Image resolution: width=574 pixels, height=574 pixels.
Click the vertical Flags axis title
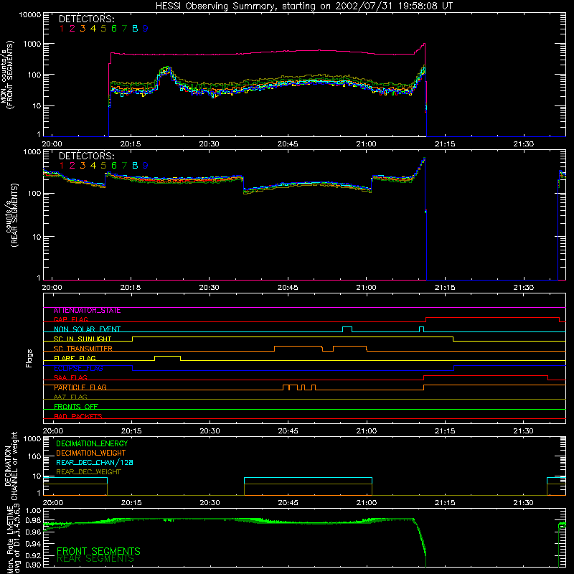tap(29, 358)
